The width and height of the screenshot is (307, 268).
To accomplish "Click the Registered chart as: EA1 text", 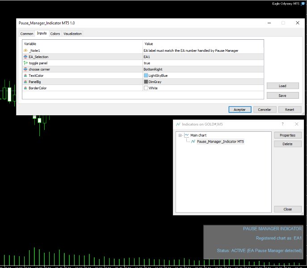I will [x=279, y=238].
